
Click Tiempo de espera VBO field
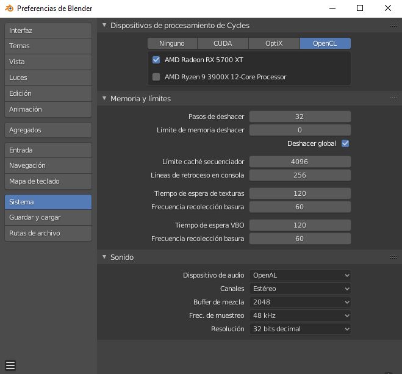point(300,225)
